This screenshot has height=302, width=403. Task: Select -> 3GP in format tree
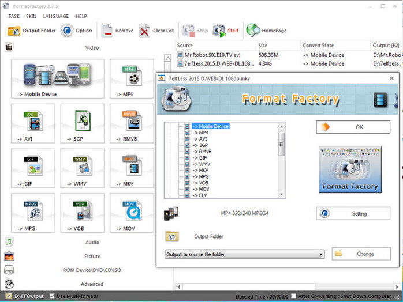pos(200,145)
